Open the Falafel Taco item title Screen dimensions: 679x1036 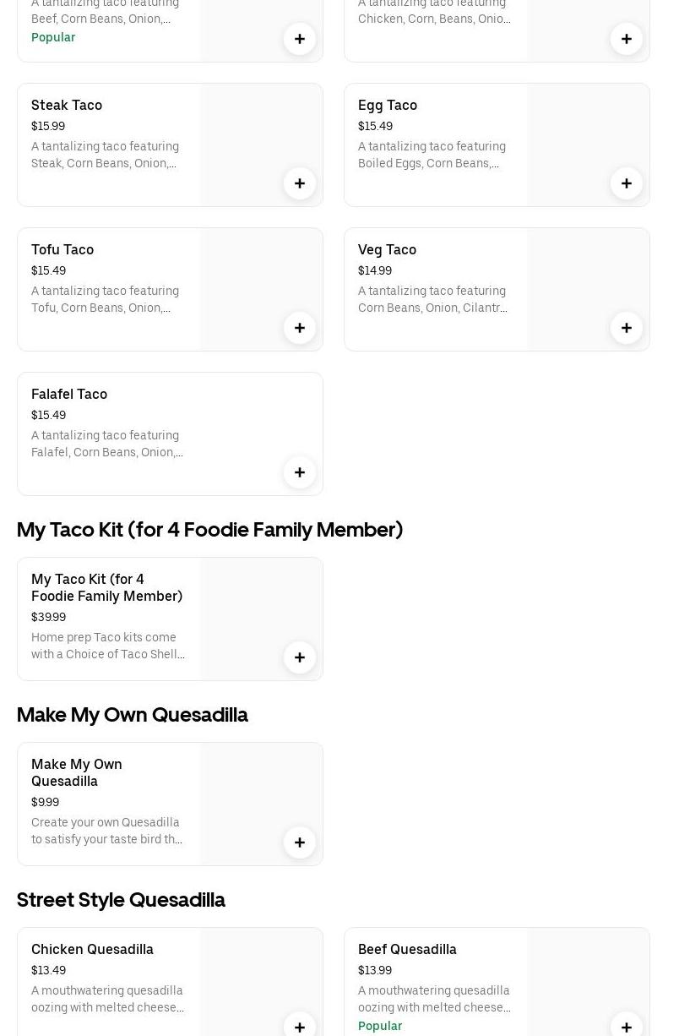(x=69, y=394)
